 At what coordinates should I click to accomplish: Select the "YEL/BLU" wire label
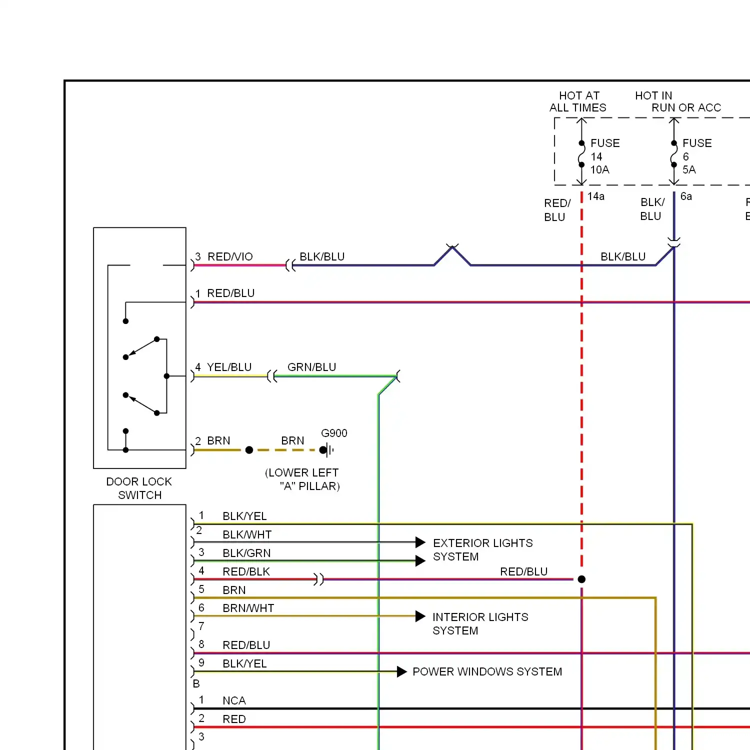click(x=229, y=367)
